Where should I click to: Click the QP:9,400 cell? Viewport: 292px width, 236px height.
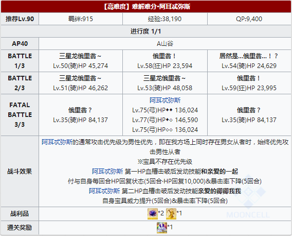point(249,19)
